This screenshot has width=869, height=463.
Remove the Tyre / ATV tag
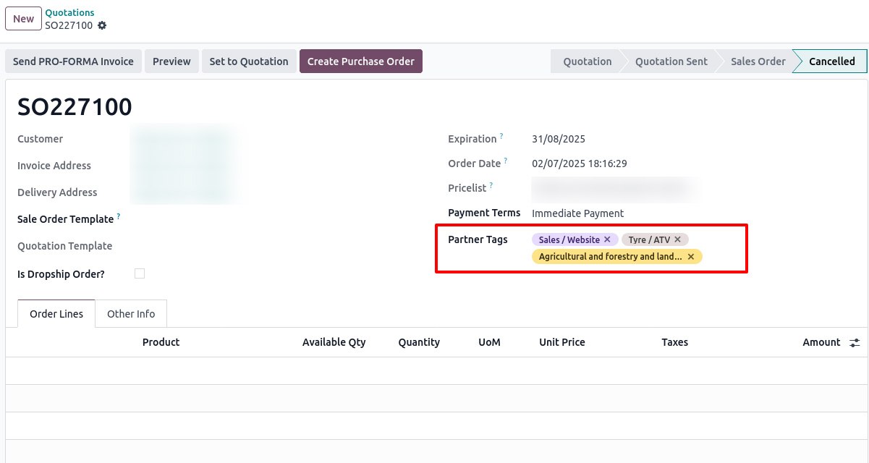coord(677,239)
